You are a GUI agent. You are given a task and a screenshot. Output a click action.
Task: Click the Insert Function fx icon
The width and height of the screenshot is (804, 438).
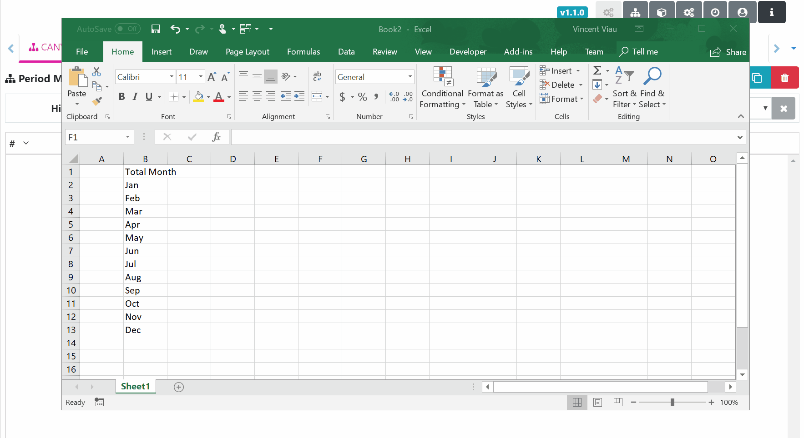[216, 137]
